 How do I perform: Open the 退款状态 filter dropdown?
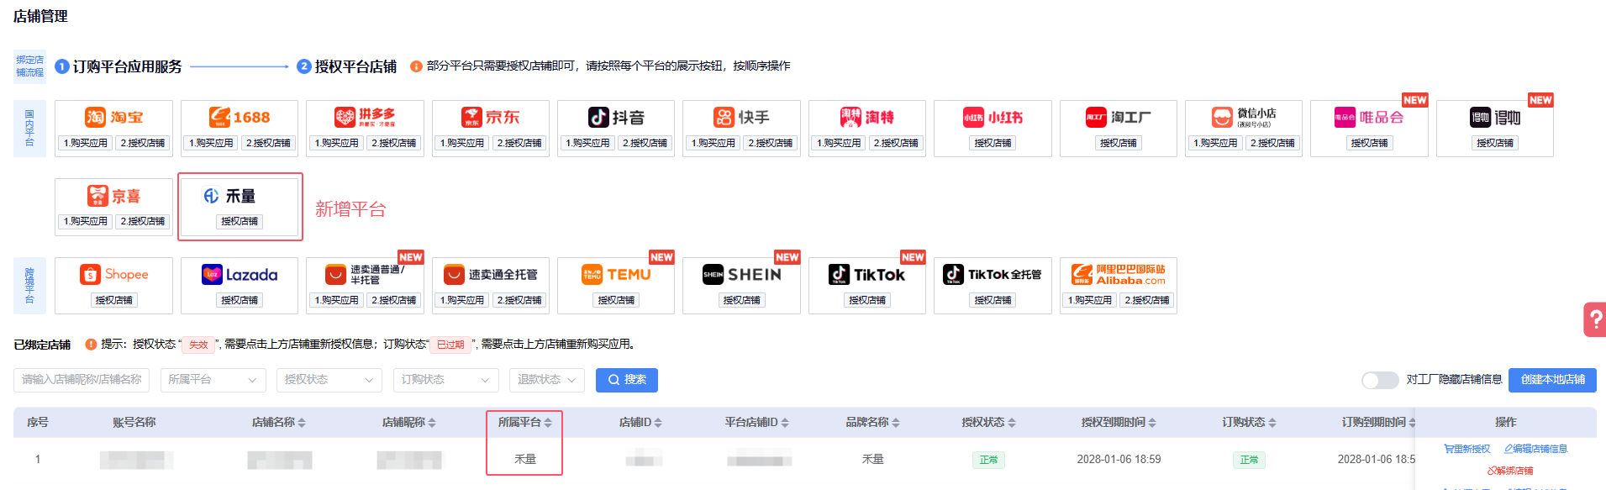pyautogui.click(x=547, y=380)
